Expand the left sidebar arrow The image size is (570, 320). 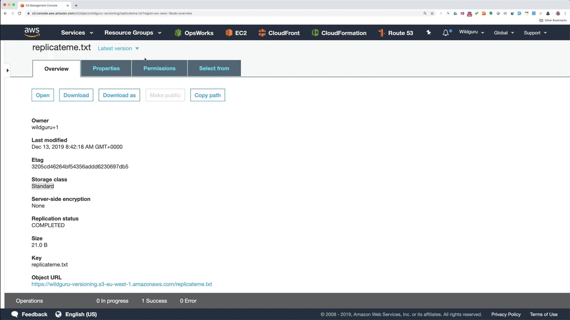(8, 70)
